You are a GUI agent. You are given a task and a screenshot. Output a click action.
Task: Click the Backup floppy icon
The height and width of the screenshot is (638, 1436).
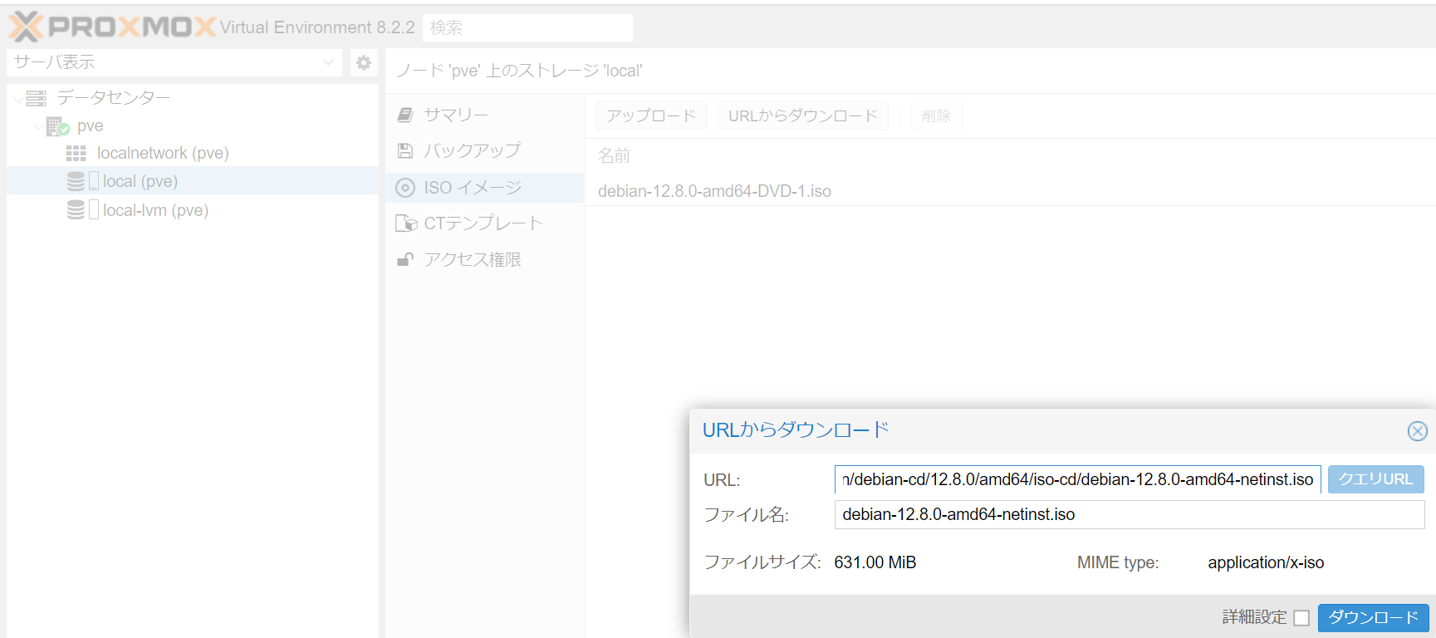(405, 150)
